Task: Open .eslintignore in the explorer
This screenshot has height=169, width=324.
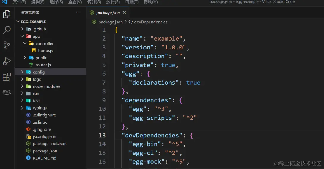Action: (44, 115)
